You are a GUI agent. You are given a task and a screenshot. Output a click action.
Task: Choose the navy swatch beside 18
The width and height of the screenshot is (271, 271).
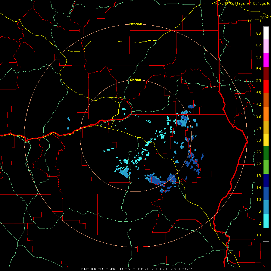pos(266,180)
